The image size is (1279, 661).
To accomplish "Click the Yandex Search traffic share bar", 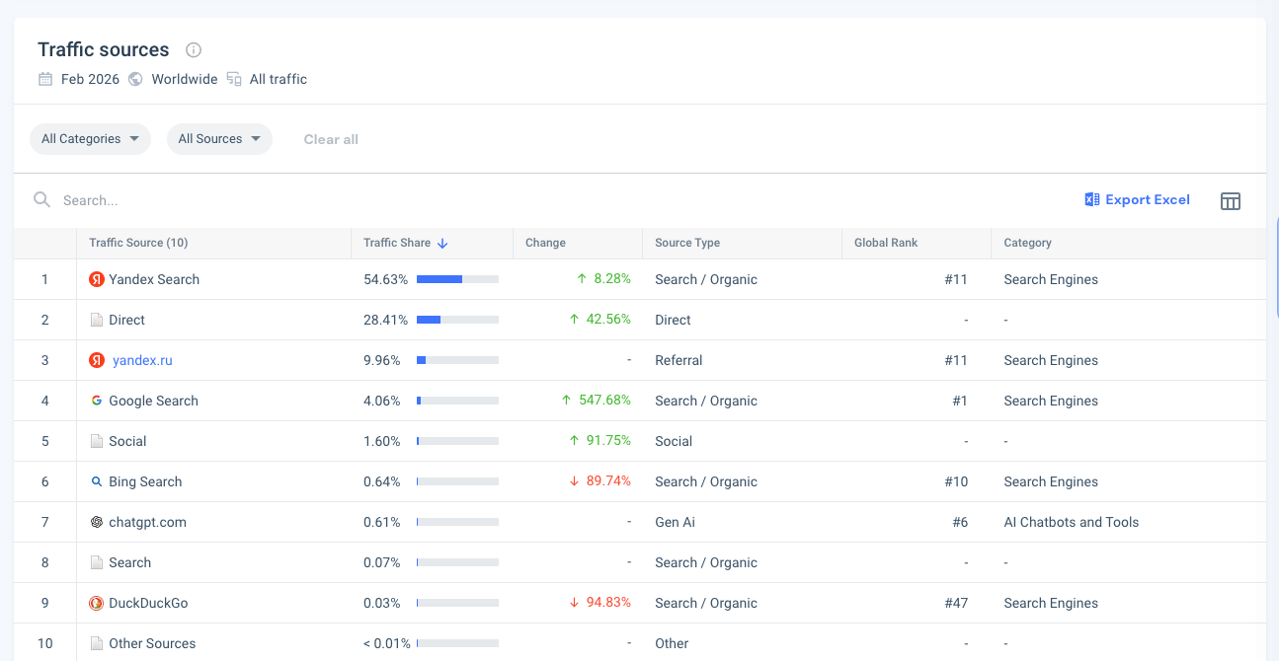I will click(457, 279).
